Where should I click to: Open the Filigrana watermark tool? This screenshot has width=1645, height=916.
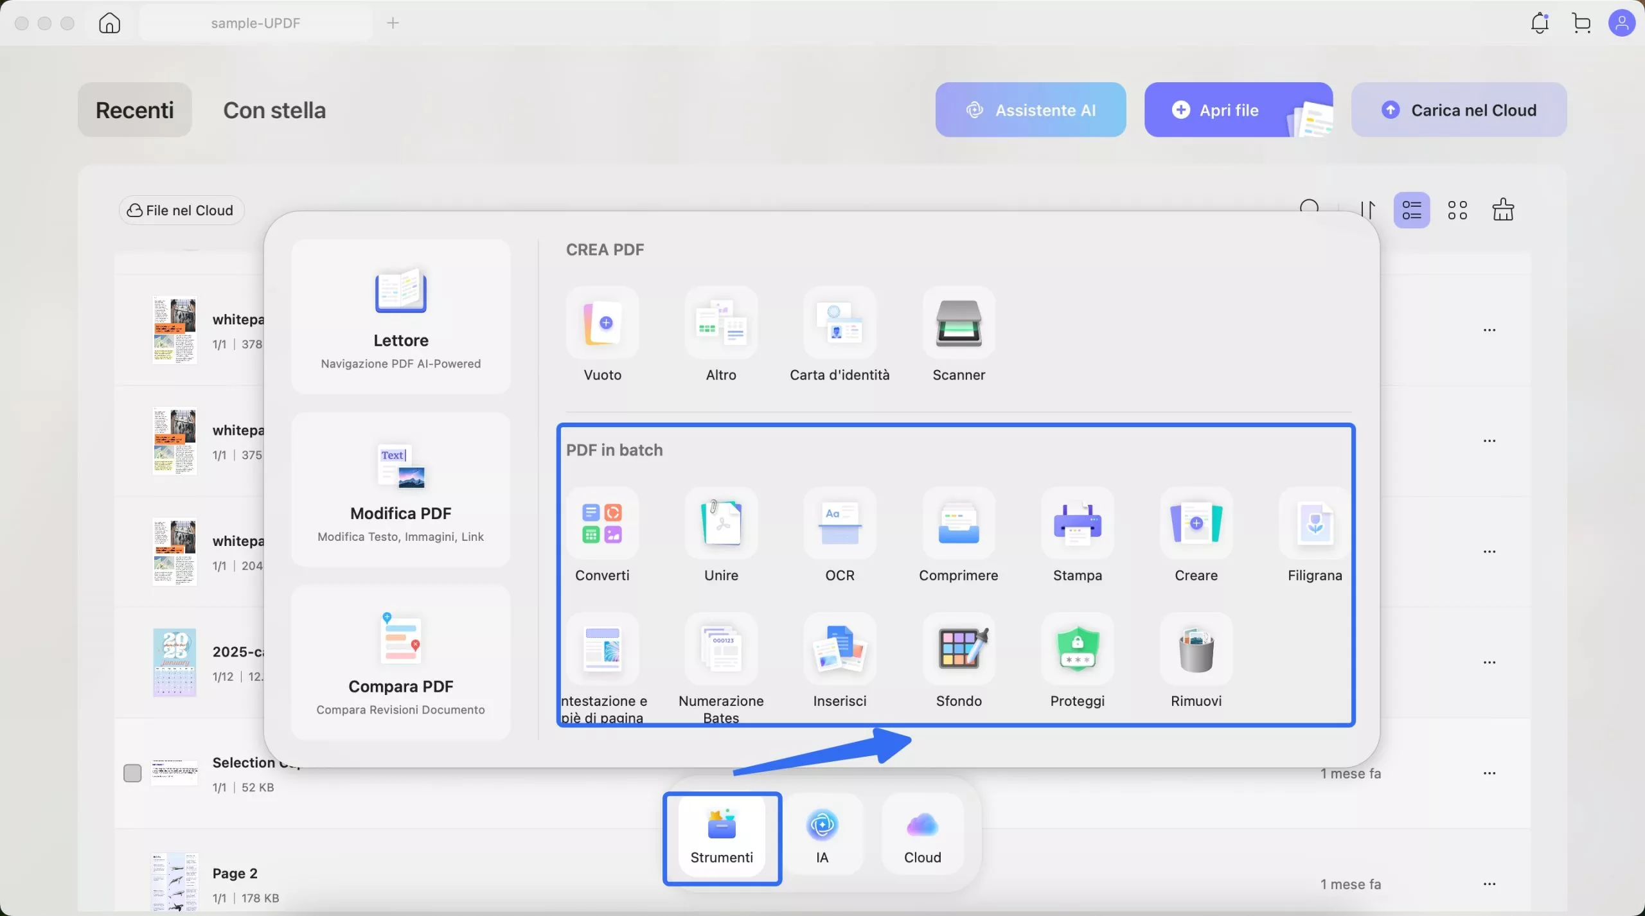point(1314,523)
